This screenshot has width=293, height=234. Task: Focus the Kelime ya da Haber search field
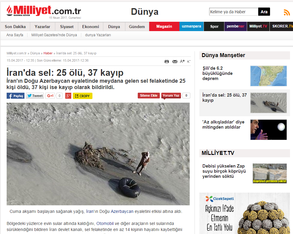pyautogui.click(x=233, y=12)
